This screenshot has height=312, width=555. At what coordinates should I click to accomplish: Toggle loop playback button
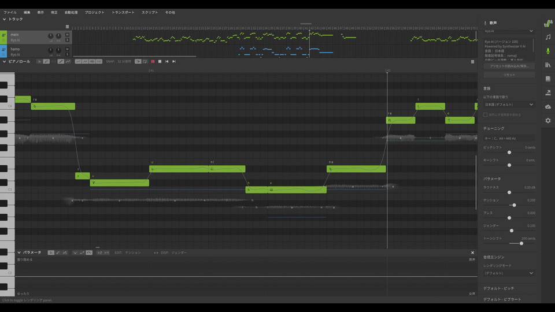(145, 62)
